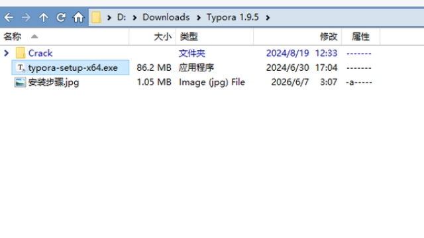
Task: Open dropdown chevron before D: in path
Action: [x=109, y=18]
